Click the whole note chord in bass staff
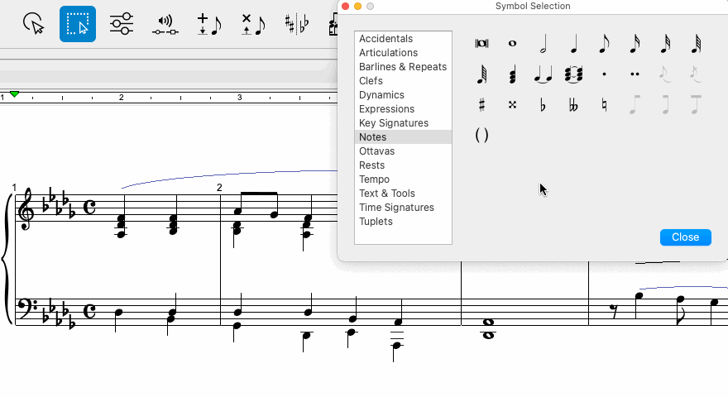Viewport: 728px width, 397px height. (488, 328)
